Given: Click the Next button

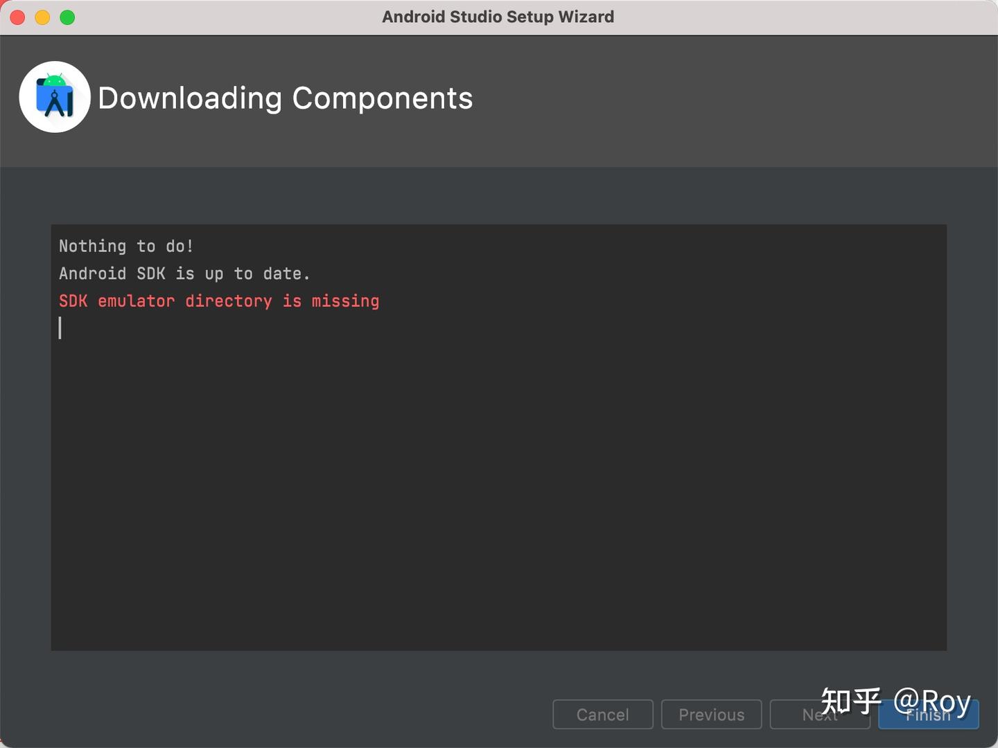Looking at the screenshot, I should point(820,715).
